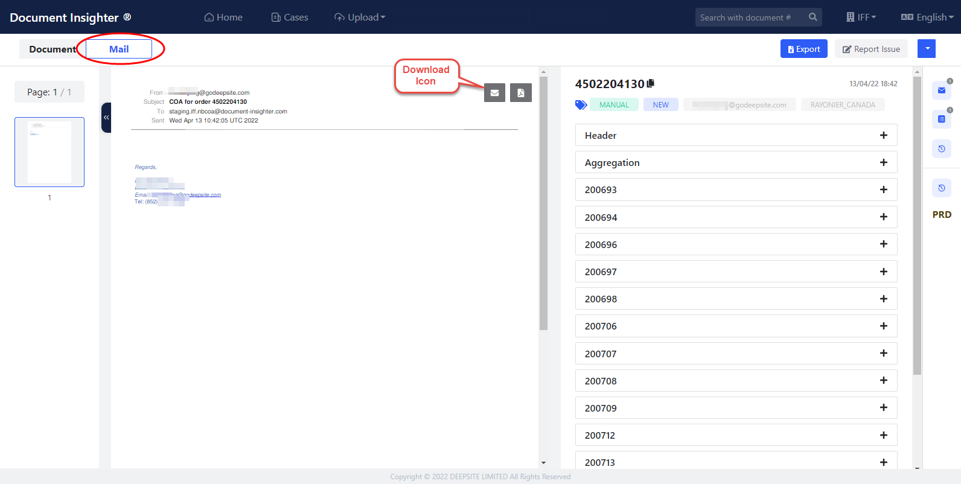Click the search magnifier icon
This screenshot has height=484, width=961.
click(x=813, y=18)
